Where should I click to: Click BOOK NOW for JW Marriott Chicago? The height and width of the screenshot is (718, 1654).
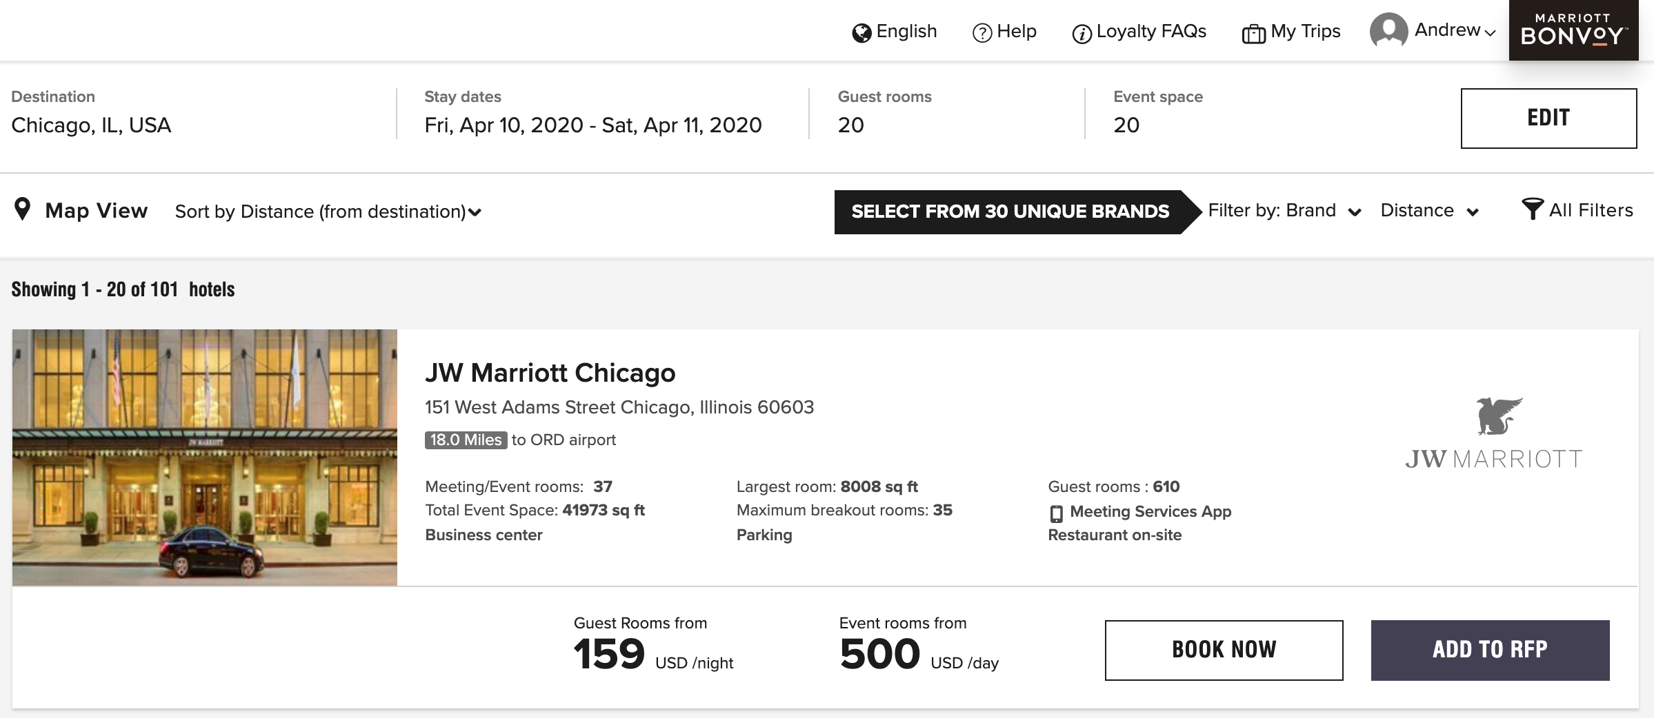click(x=1224, y=650)
